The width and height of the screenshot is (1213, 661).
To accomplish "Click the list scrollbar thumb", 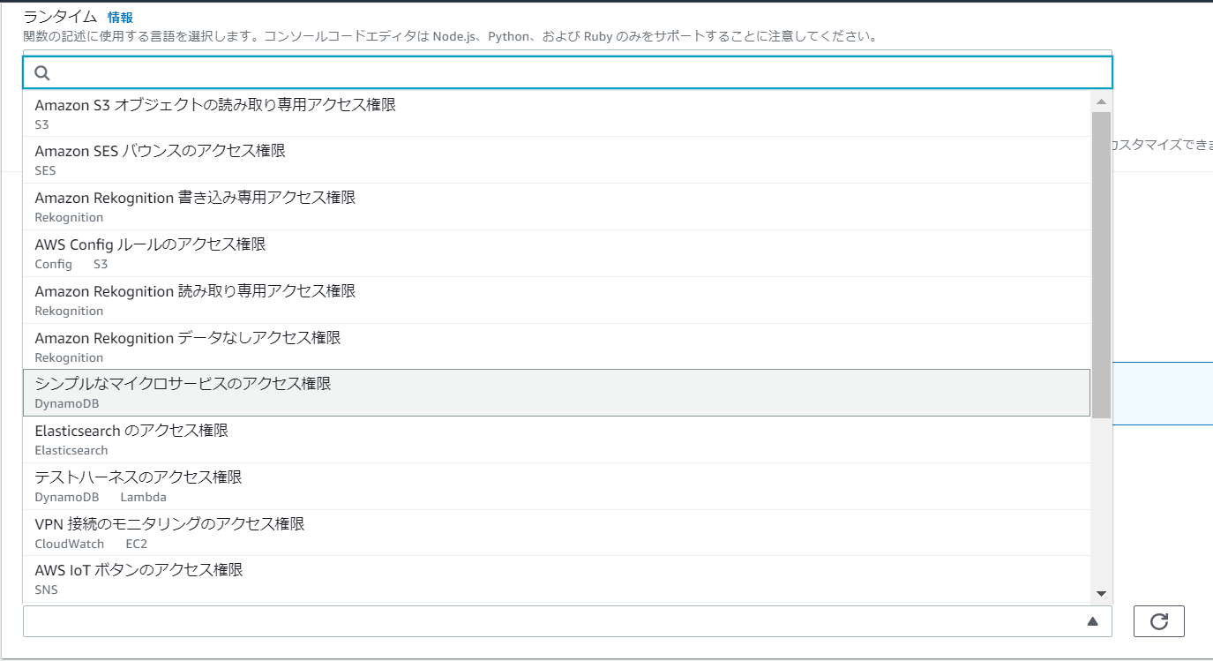I will coord(1101,265).
